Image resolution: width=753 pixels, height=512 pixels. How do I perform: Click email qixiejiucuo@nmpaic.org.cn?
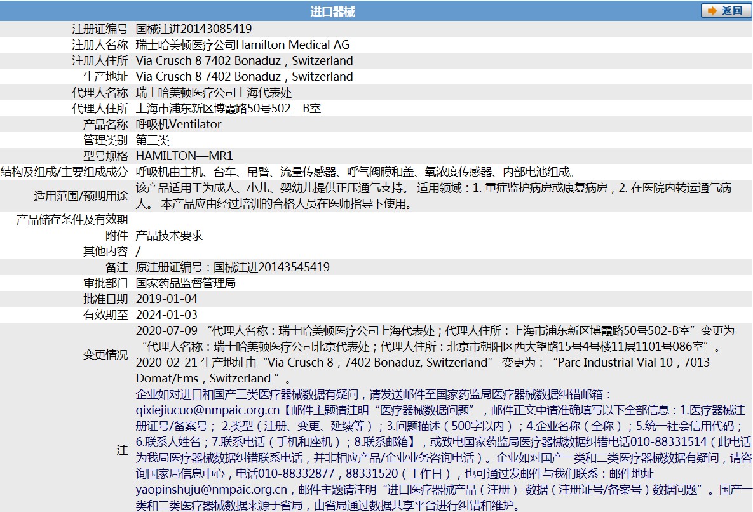pyautogui.click(x=207, y=410)
